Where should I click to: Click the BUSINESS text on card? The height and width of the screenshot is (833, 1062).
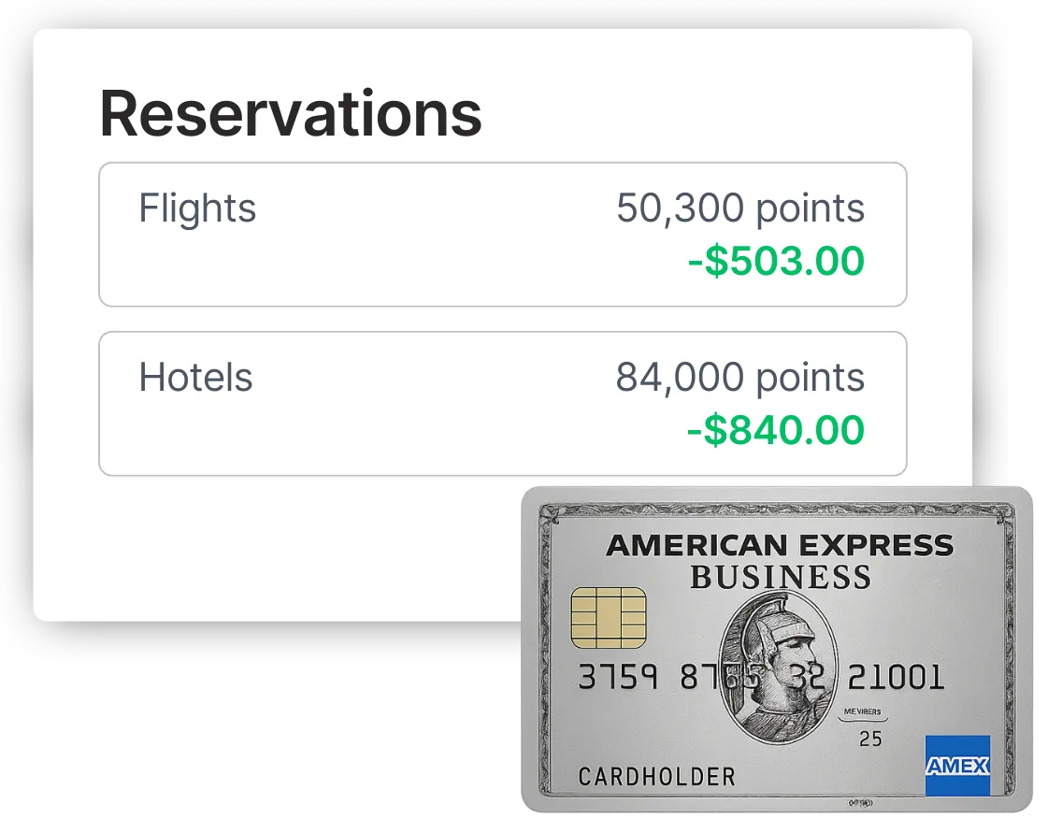pos(781,578)
